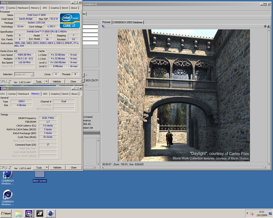Viewport: 273px width, 218px height.
Task: Click the CAS# Latency value 7.0 clocks
Action: click(x=48, y=126)
